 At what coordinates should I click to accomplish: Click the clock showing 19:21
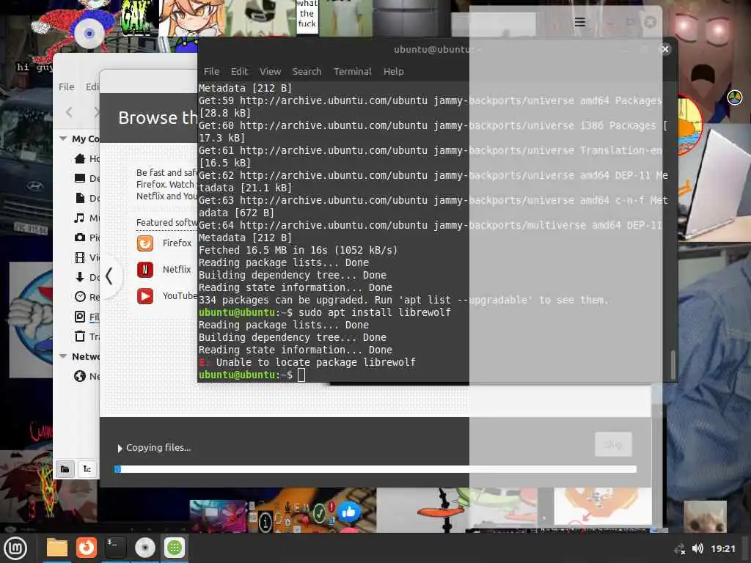click(x=722, y=548)
